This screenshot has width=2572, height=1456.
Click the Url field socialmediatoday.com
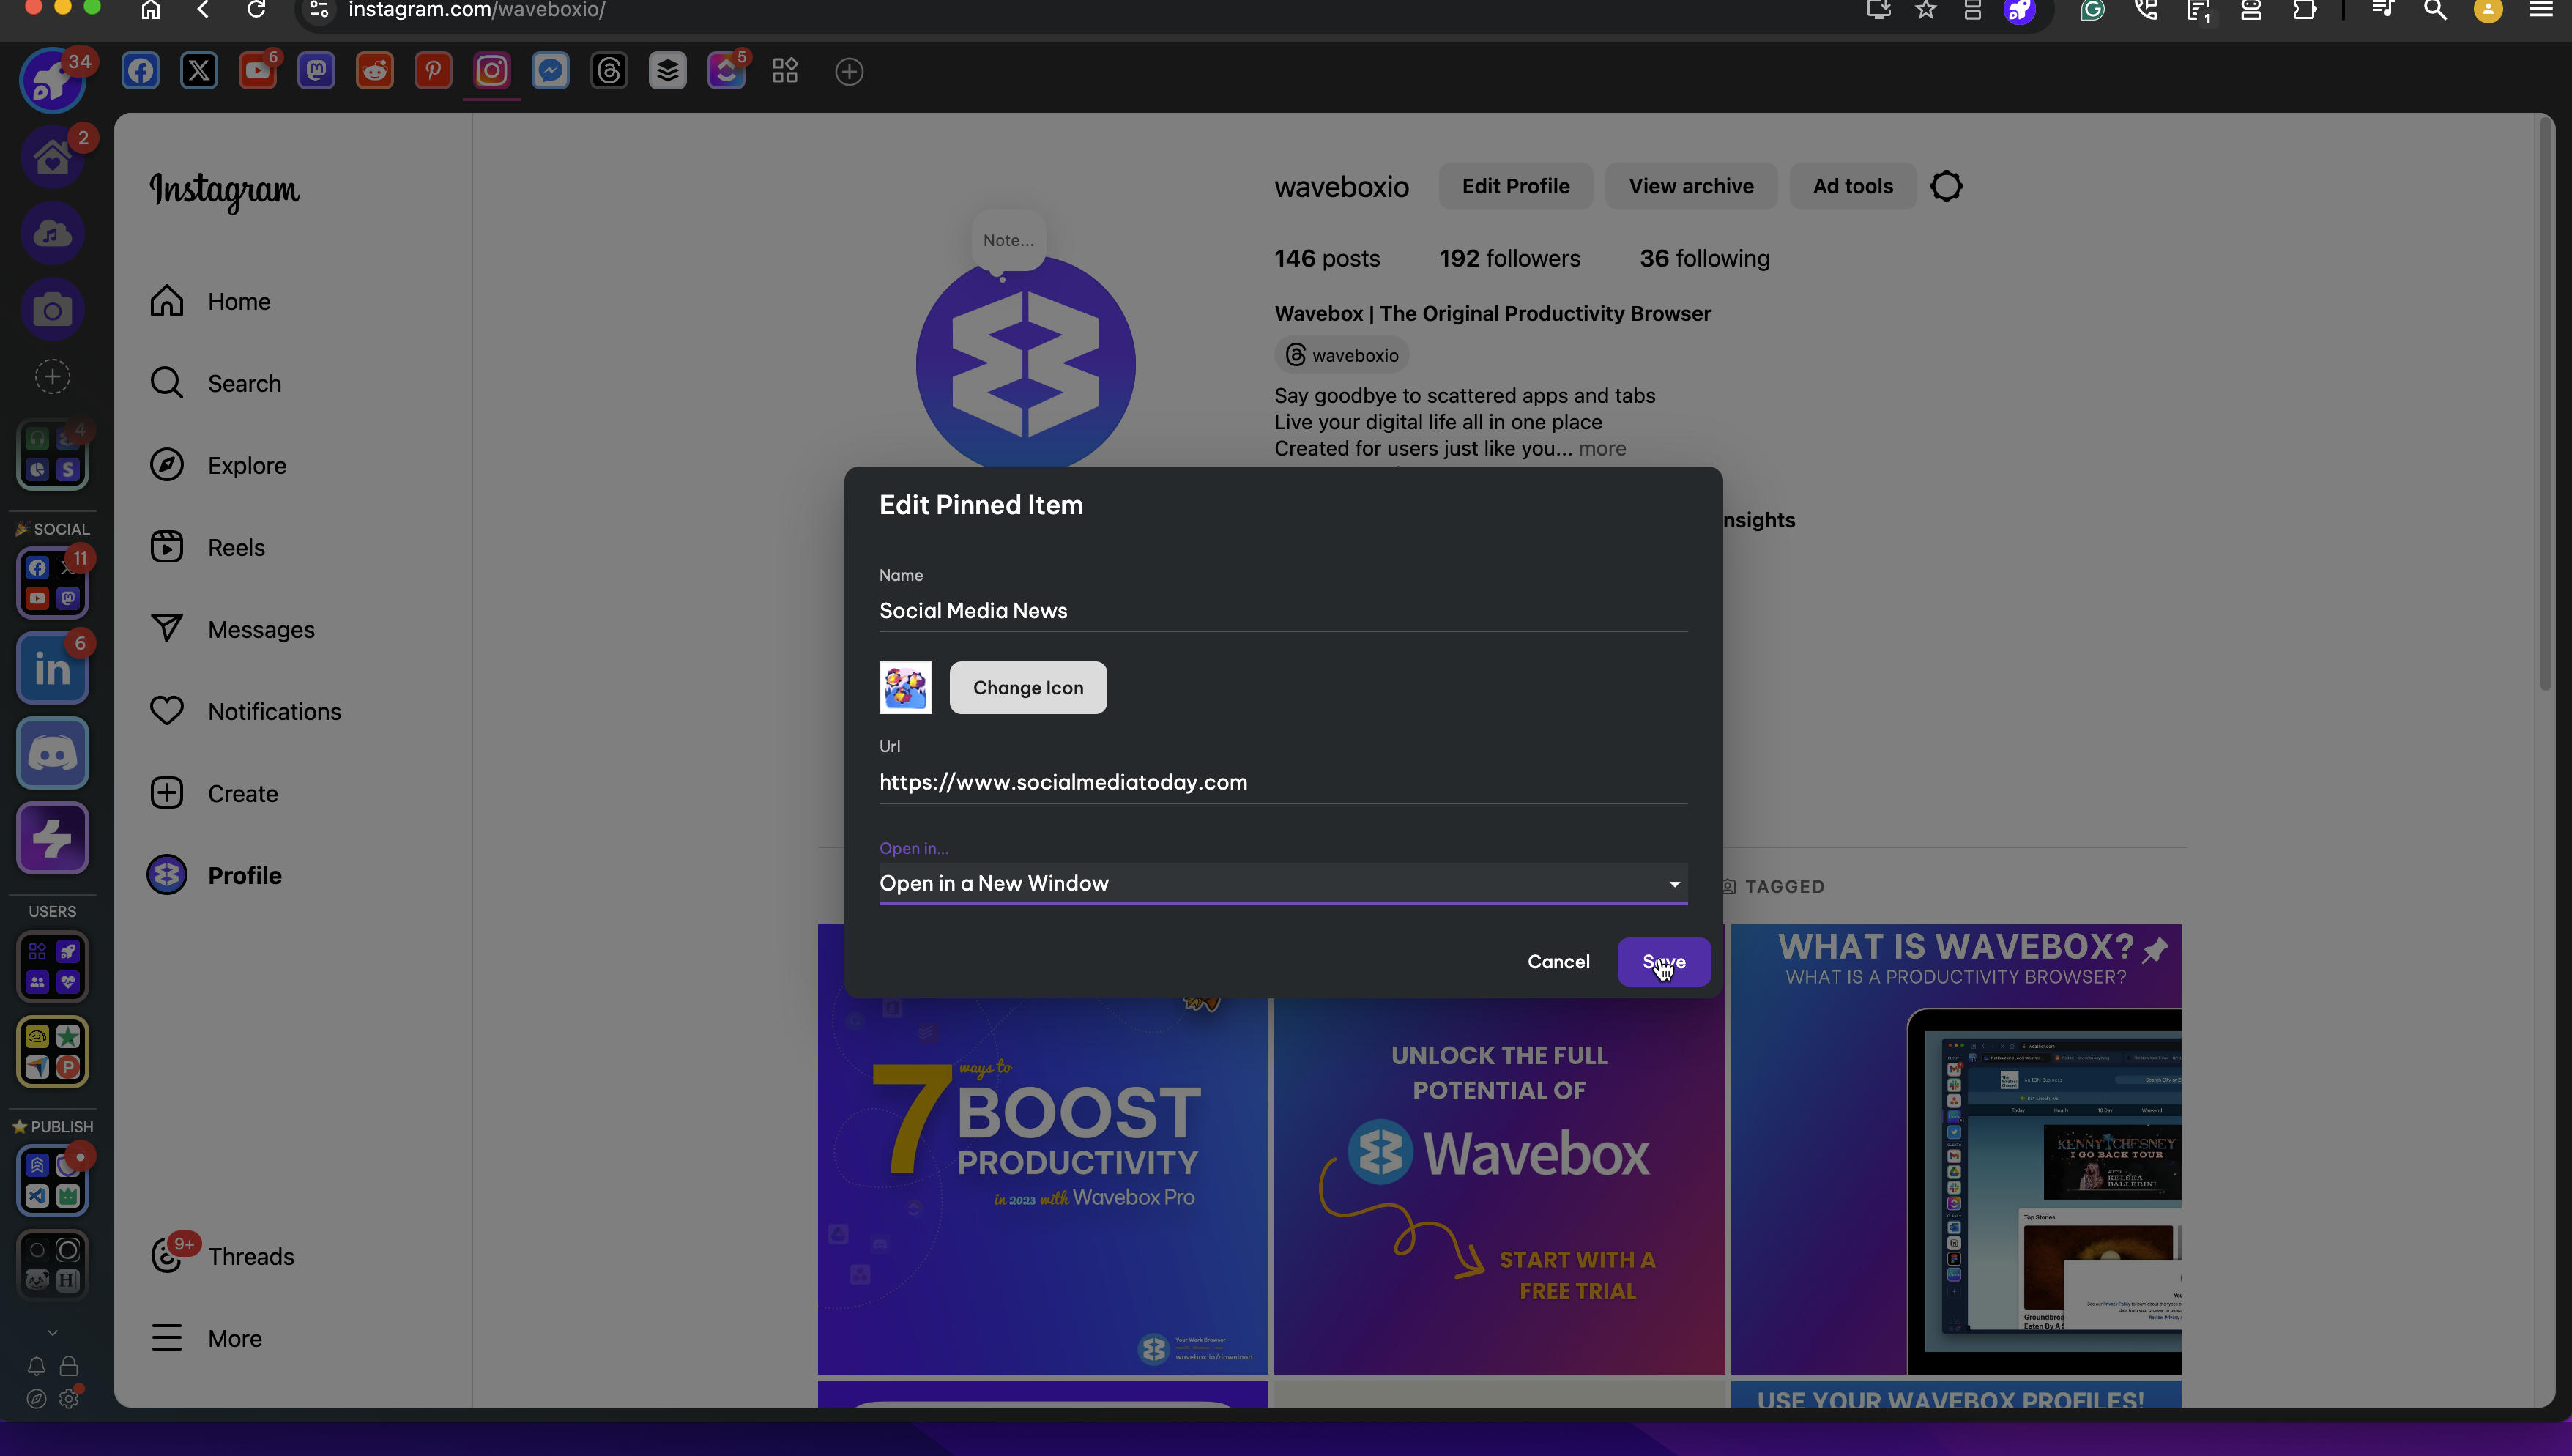pyautogui.click(x=1282, y=782)
